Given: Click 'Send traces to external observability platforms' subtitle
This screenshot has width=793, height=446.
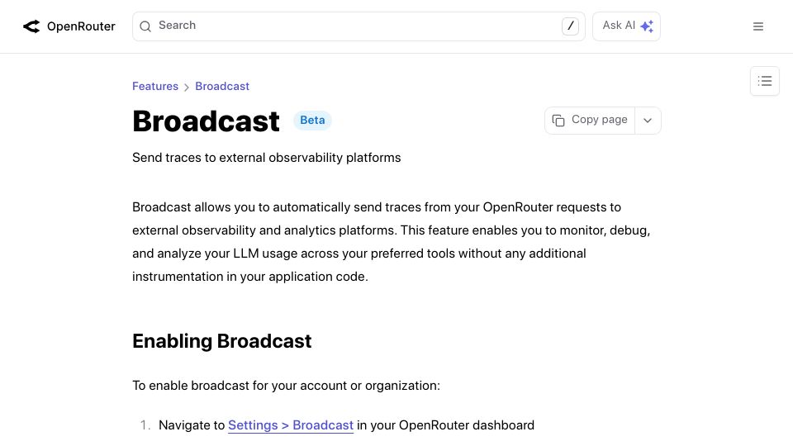Looking at the screenshot, I should pos(267,158).
